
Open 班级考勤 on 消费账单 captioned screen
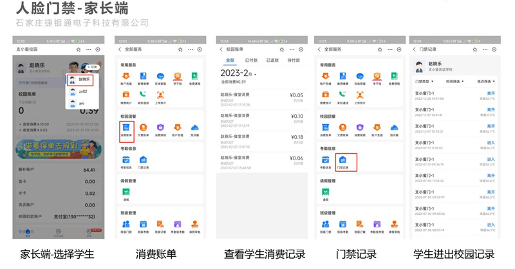143,227
